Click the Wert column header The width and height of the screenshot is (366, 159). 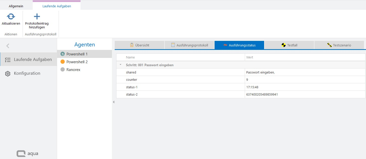click(250, 57)
